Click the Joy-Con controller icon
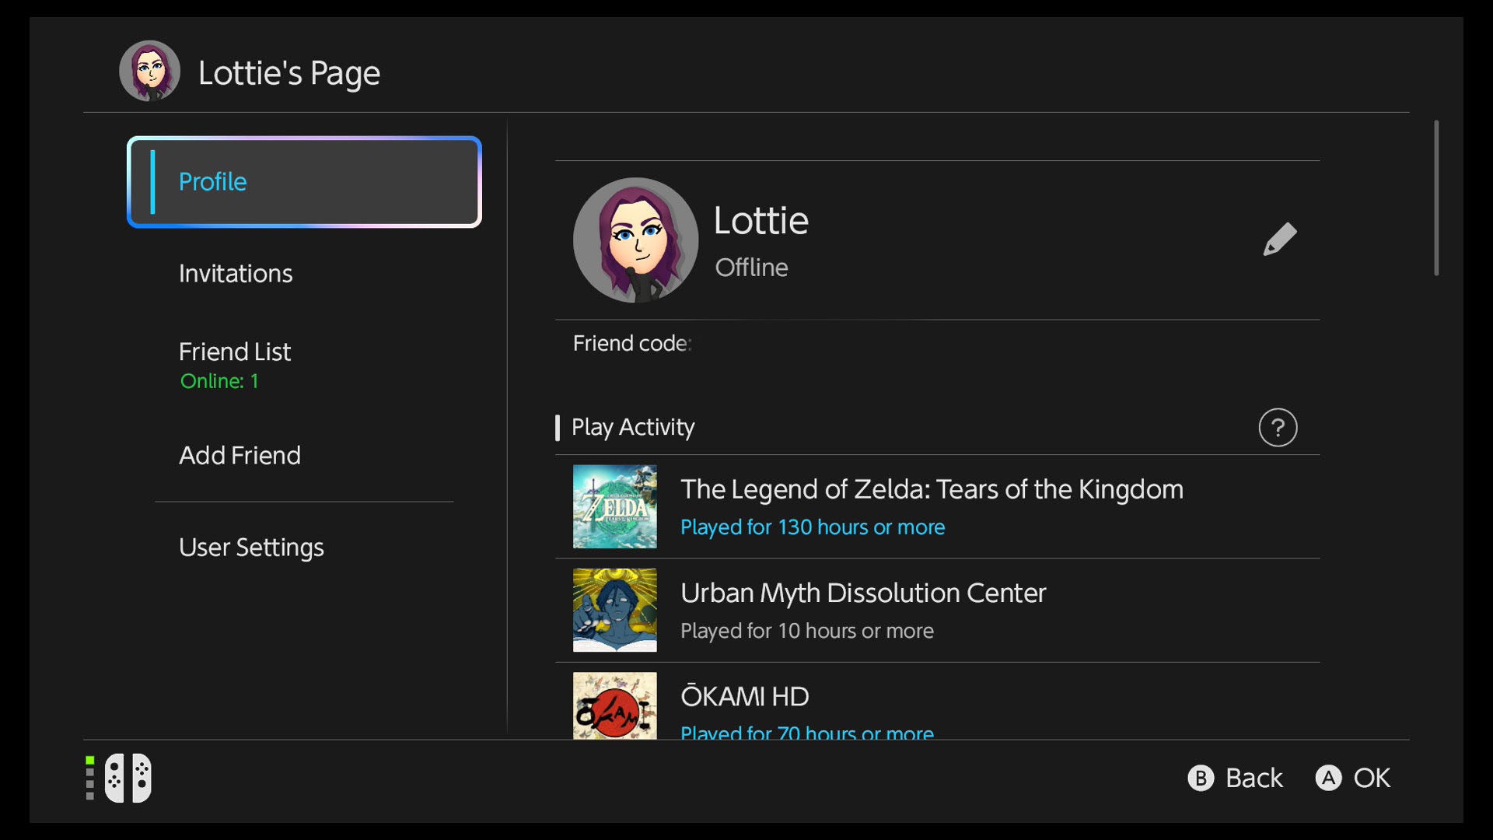 pos(128,777)
